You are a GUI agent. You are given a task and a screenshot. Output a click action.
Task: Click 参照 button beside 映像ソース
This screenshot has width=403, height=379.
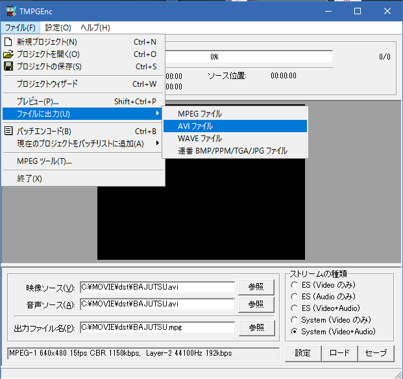click(251, 287)
